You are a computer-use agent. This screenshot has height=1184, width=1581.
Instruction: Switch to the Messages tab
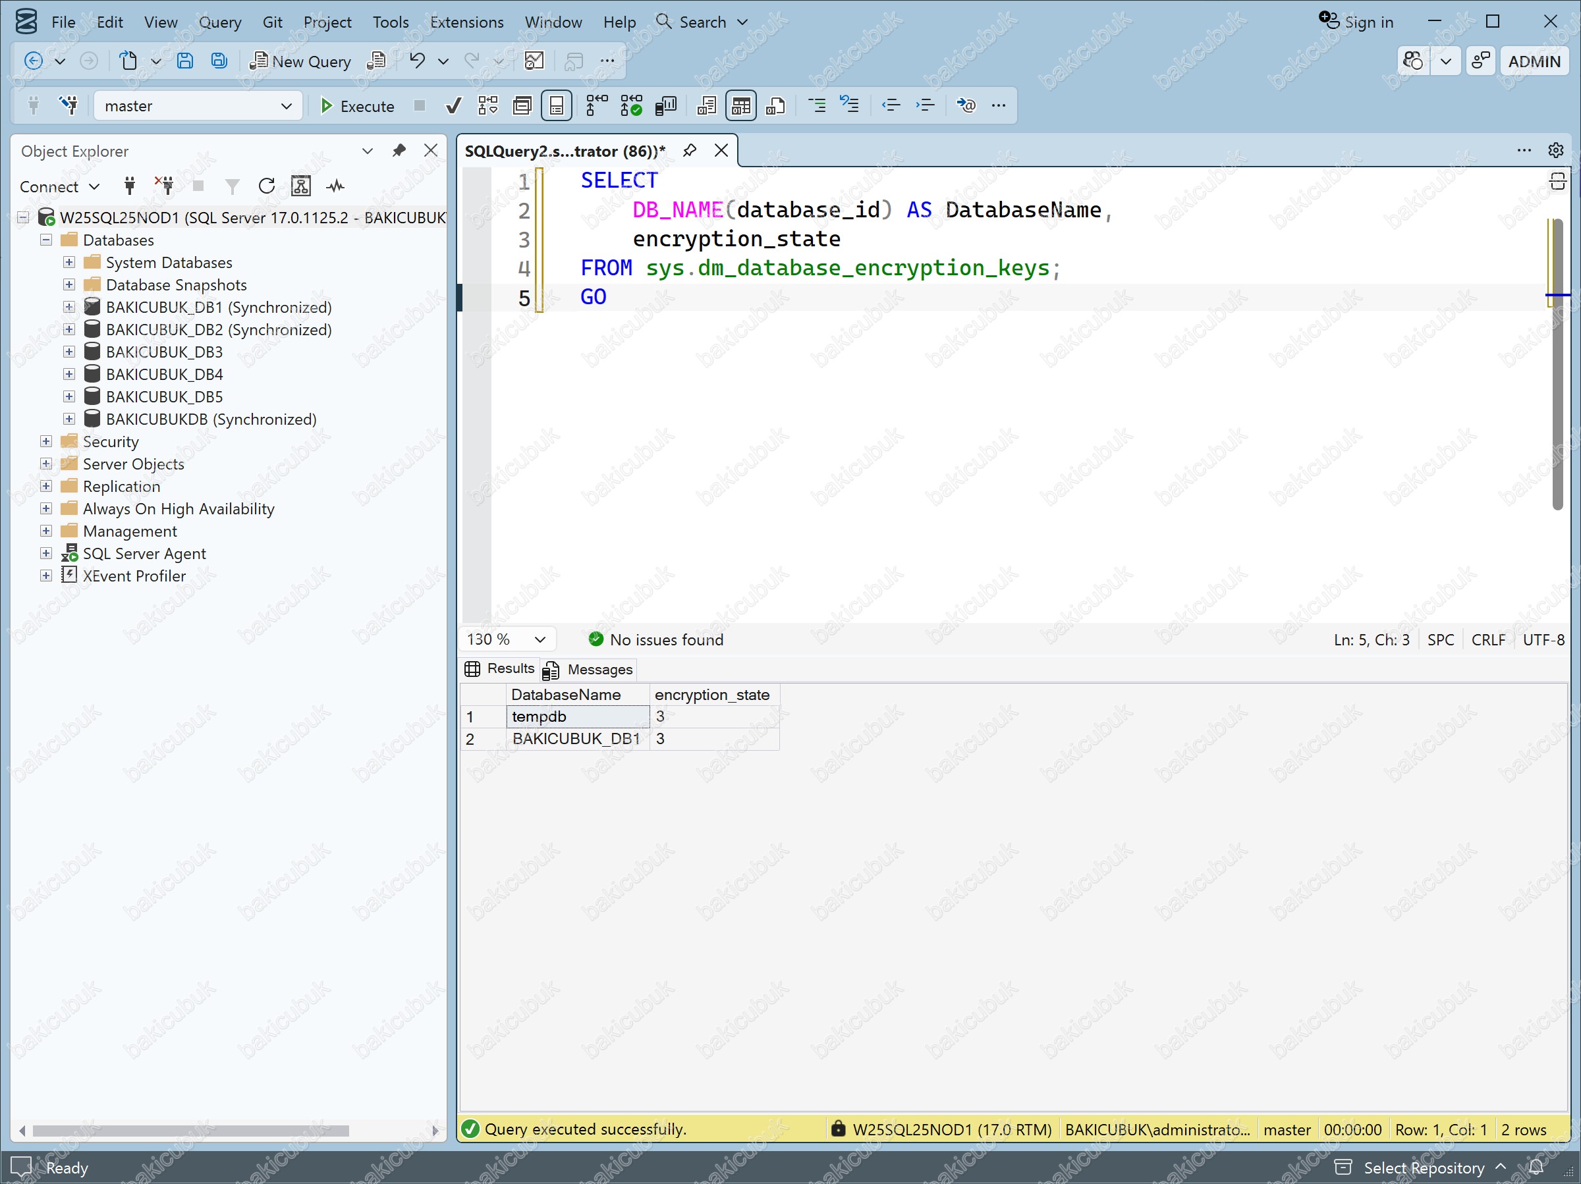click(x=590, y=670)
